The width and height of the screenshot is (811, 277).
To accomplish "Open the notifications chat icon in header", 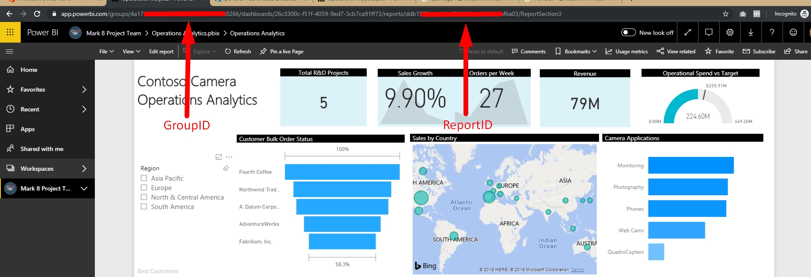I will 708,32.
